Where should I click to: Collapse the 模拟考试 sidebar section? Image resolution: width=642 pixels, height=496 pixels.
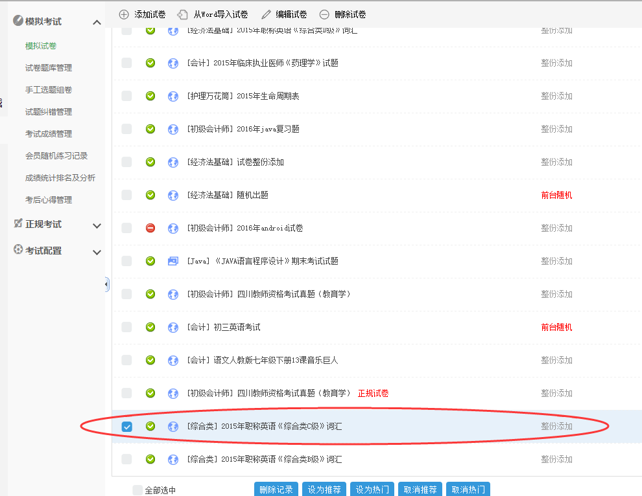(x=97, y=23)
